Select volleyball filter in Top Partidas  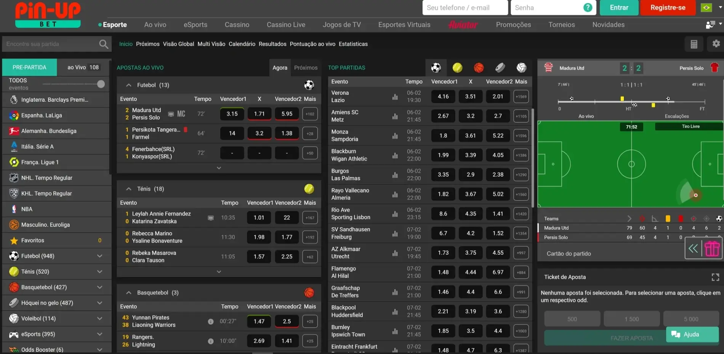[x=521, y=68]
